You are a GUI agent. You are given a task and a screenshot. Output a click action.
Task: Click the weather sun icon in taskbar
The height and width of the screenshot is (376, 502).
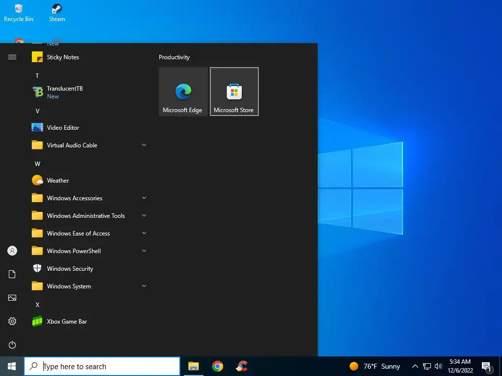(354, 366)
